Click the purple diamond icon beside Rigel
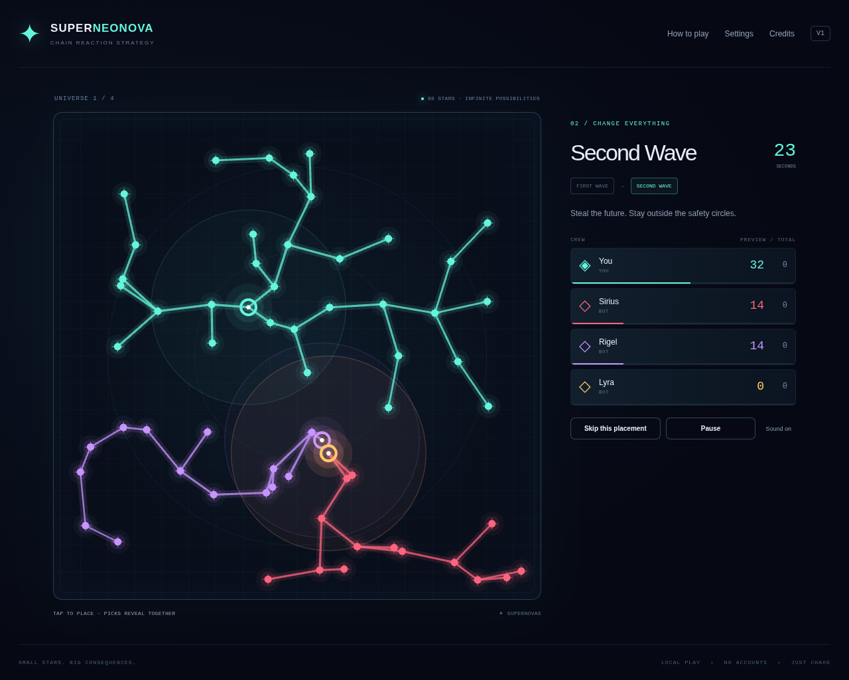 [585, 346]
